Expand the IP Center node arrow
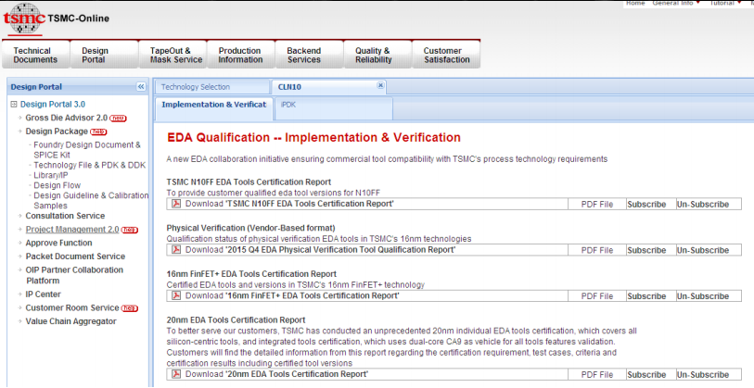 point(20,294)
